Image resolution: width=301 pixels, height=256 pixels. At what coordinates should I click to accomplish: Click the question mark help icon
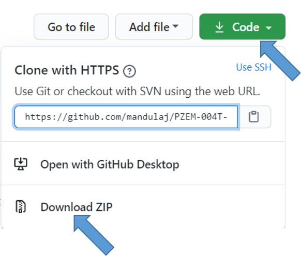pyautogui.click(x=129, y=71)
